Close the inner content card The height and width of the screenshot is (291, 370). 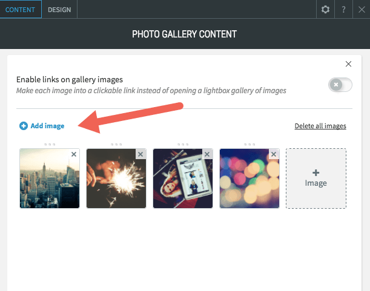point(348,64)
